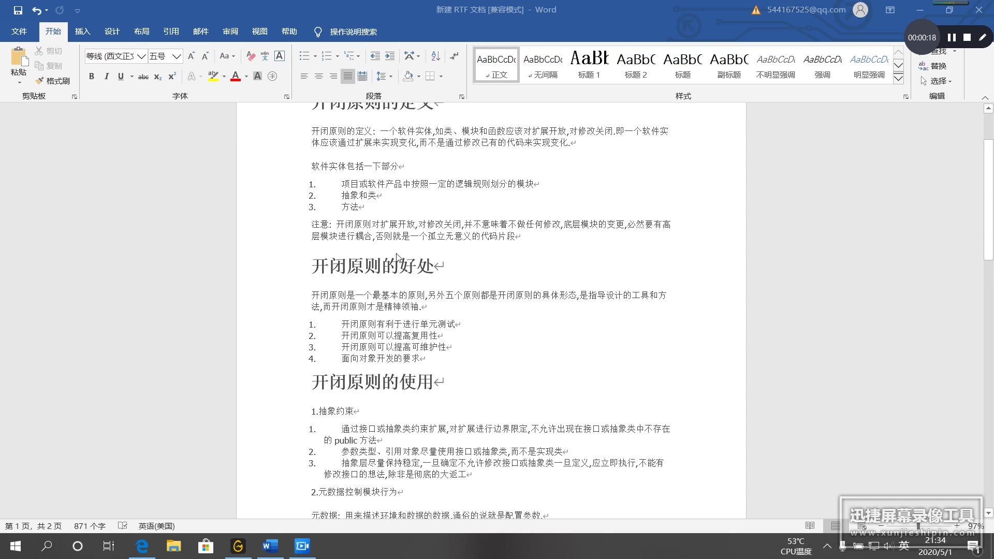Decrease paragraph indent

pyautogui.click(x=375, y=56)
